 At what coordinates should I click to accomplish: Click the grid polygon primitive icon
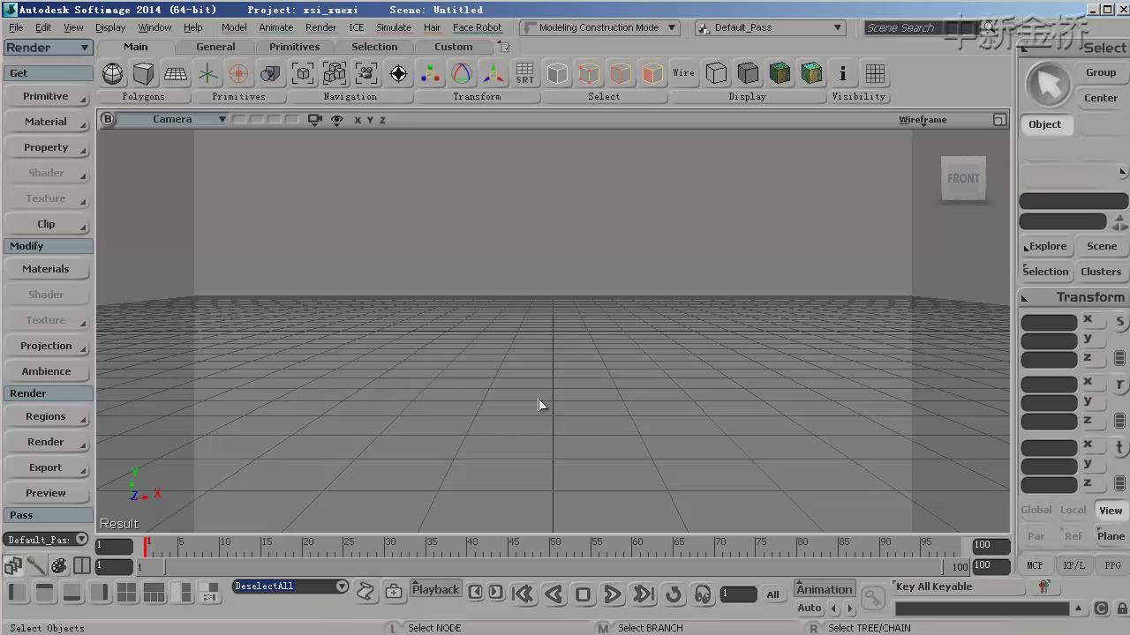point(176,73)
